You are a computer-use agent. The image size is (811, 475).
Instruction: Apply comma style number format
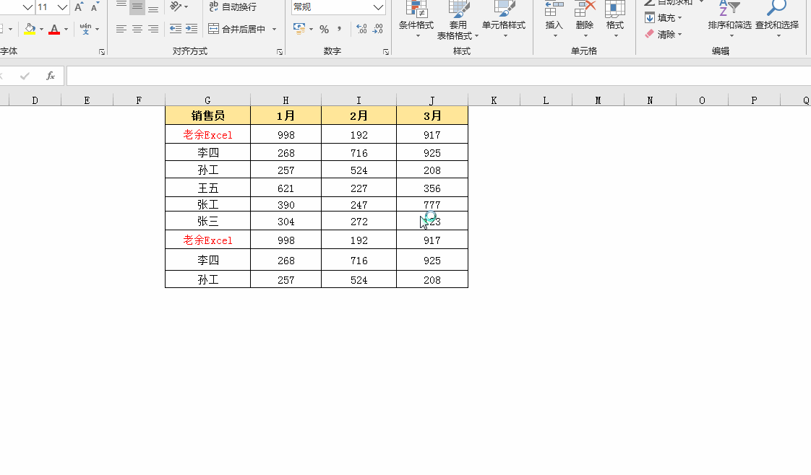(x=340, y=29)
